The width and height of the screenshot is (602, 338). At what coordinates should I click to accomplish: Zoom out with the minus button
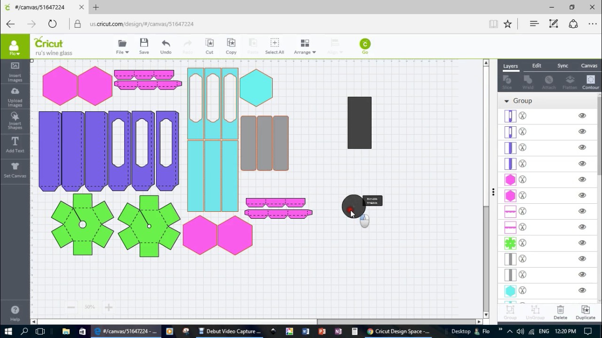(x=71, y=307)
